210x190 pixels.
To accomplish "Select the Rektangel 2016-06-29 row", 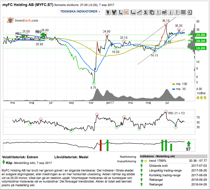I will pyautogui.click(x=174, y=180).
